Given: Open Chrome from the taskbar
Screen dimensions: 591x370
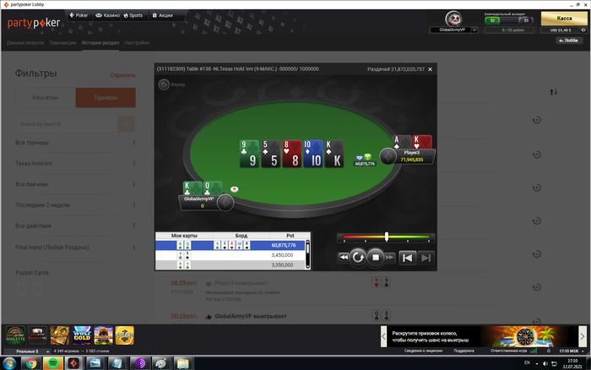Looking at the screenshot, I should pyautogui.click(x=32, y=363).
